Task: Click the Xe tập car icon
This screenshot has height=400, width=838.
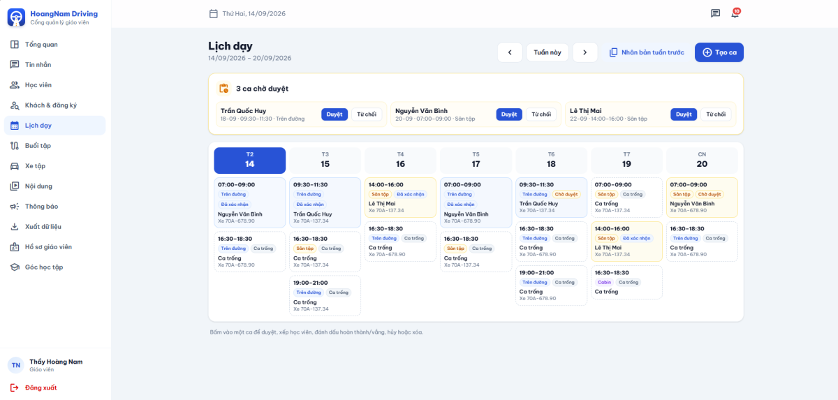Action: [15, 166]
